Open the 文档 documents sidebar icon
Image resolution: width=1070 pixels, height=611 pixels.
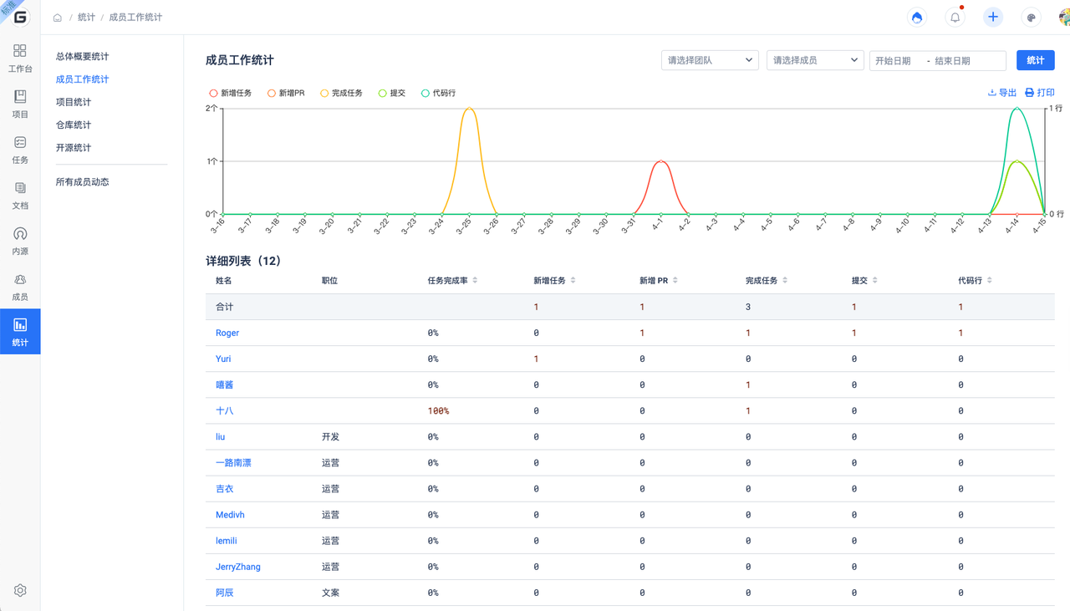tap(20, 196)
